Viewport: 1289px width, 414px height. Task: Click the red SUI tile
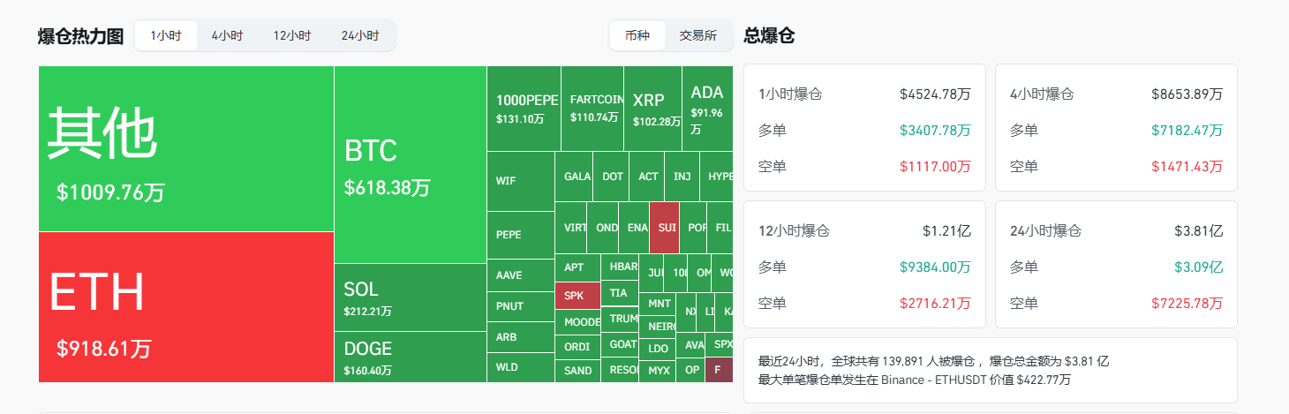(664, 228)
